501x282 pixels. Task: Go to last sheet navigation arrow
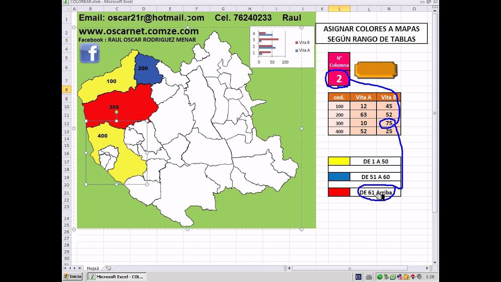coord(79,268)
